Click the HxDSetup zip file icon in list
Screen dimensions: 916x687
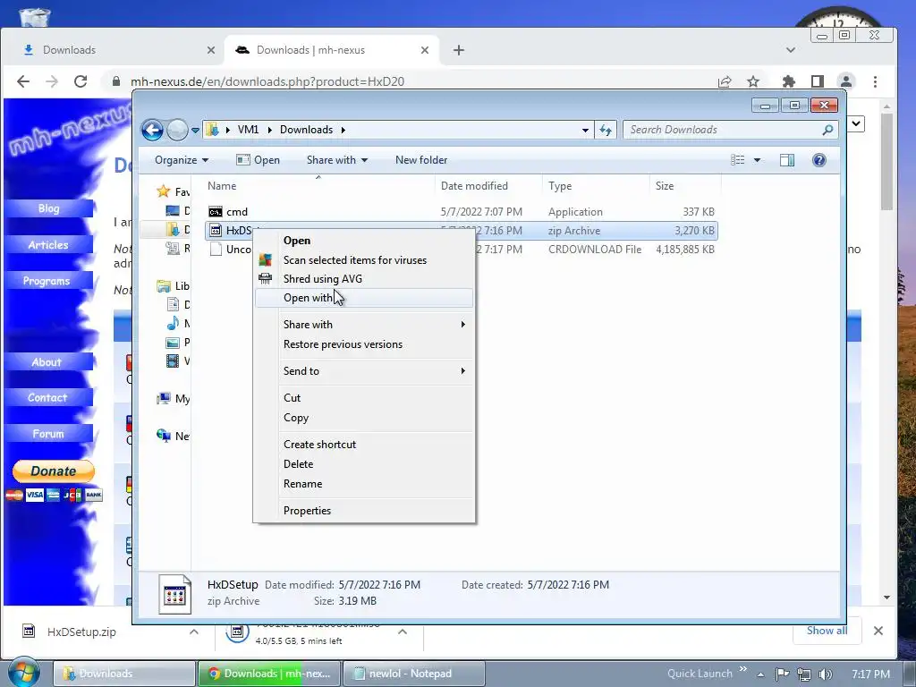pos(216,230)
